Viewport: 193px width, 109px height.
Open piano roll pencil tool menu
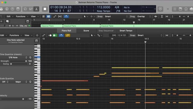[100, 35]
